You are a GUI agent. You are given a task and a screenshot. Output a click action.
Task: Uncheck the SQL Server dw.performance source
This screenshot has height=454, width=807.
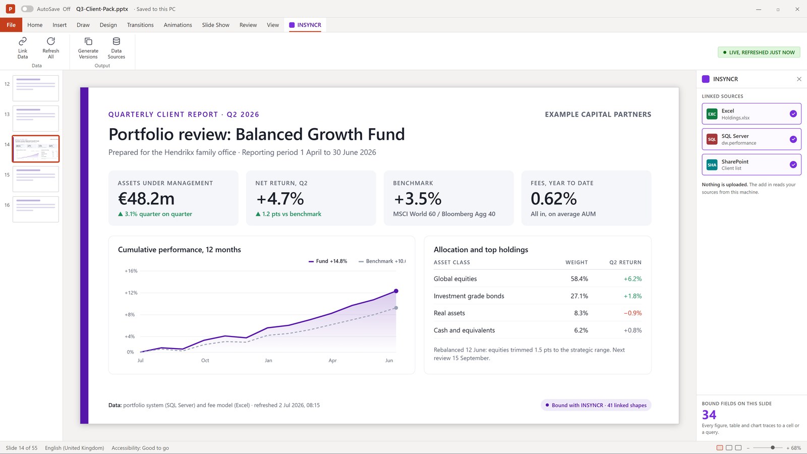[793, 139]
